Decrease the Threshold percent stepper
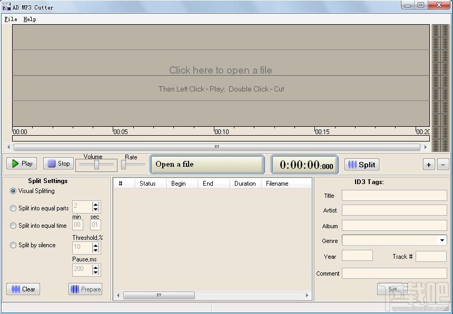Image resolution: width=453 pixels, height=314 pixels. click(x=95, y=250)
